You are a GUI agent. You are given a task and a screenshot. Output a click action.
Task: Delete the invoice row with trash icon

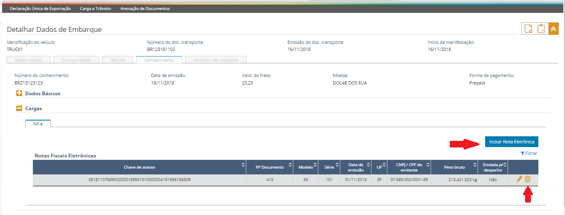pyautogui.click(x=528, y=179)
